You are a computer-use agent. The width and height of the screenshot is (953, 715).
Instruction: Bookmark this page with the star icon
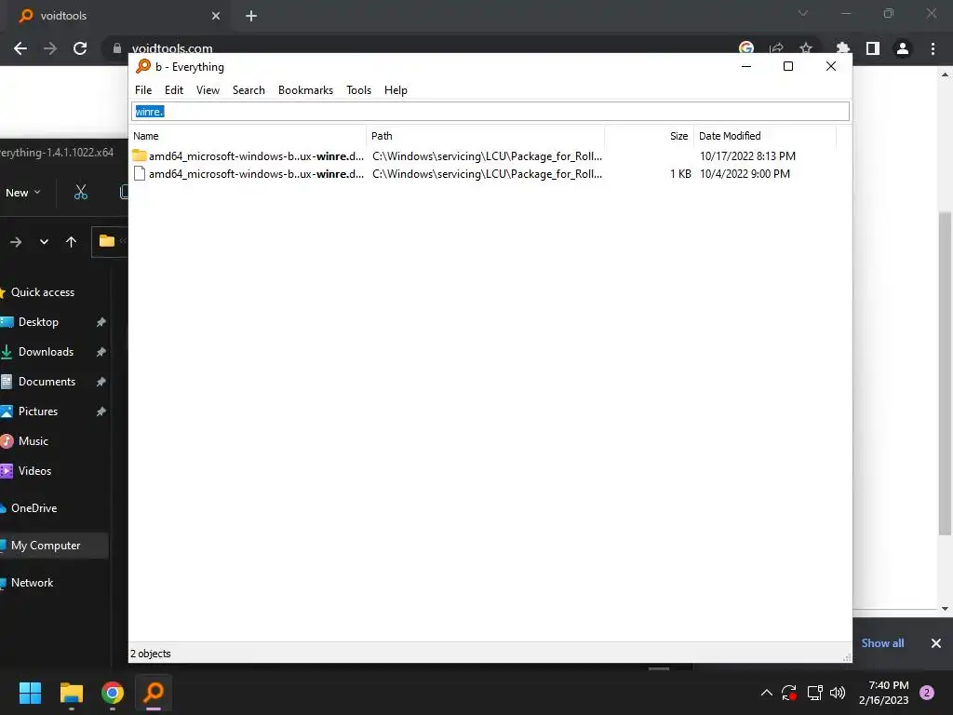tap(806, 48)
